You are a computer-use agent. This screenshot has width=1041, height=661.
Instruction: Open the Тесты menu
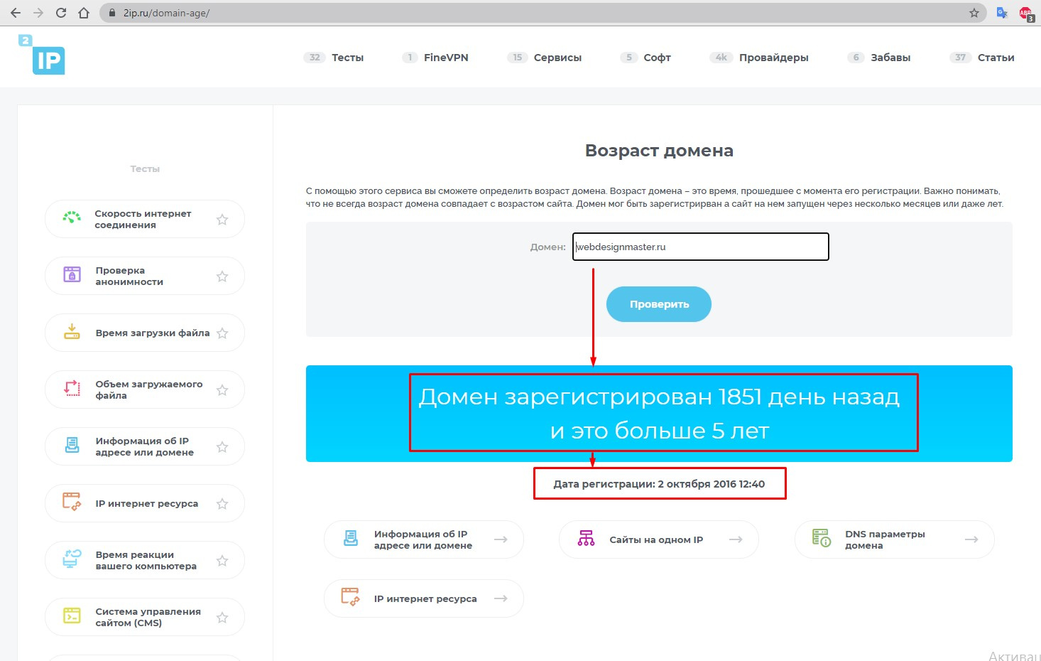pyautogui.click(x=347, y=58)
